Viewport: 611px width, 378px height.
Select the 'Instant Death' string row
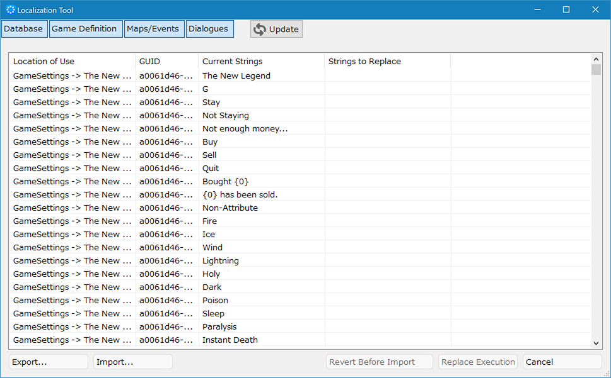(x=230, y=340)
